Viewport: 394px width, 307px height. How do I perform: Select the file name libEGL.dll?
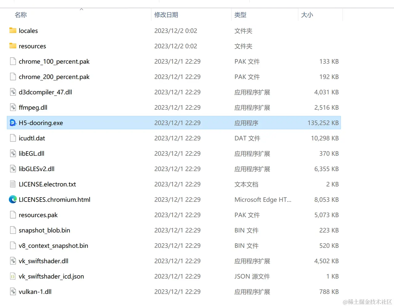(x=31, y=153)
